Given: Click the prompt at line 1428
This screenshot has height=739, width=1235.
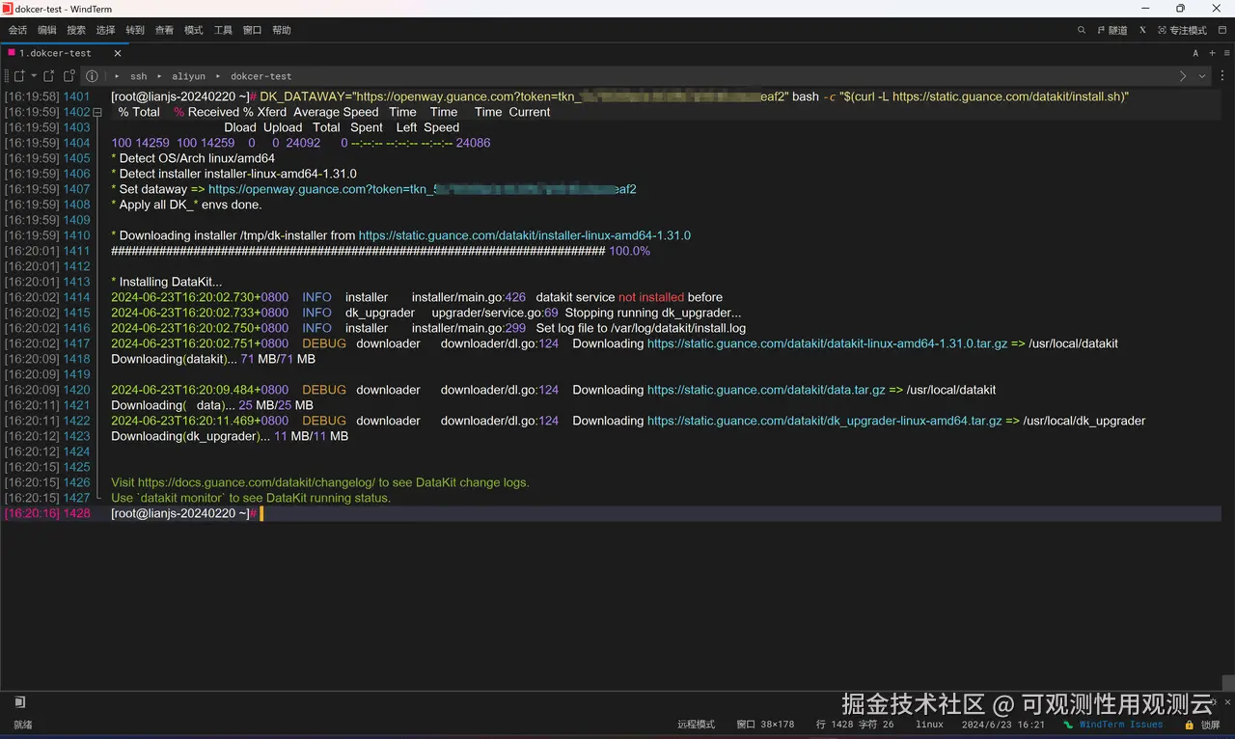Looking at the screenshot, I should [x=183, y=513].
